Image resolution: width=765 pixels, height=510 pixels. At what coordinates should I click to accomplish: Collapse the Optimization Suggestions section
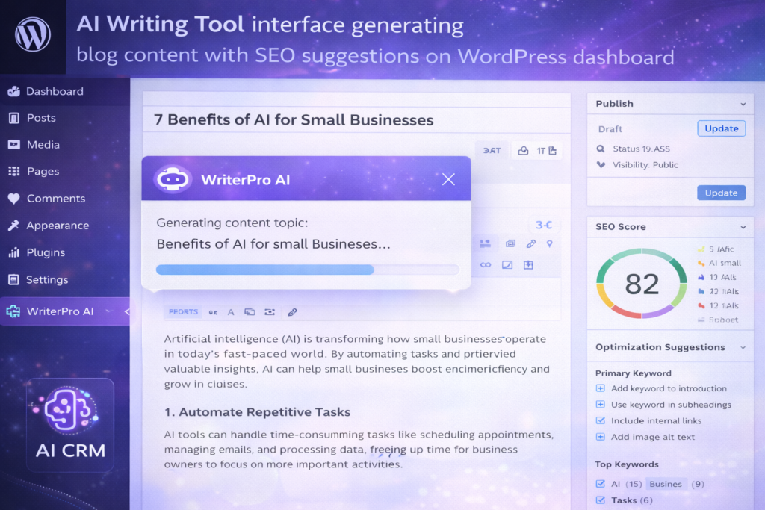(743, 347)
